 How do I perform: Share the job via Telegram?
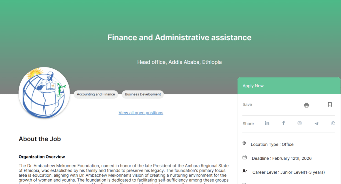pyautogui.click(x=316, y=124)
